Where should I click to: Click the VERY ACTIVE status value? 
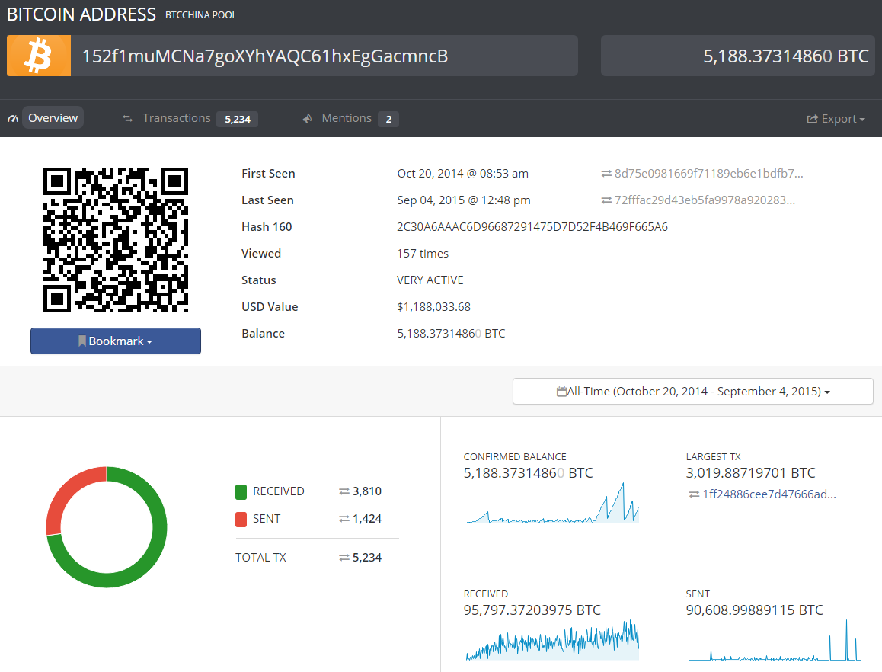[x=430, y=280]
